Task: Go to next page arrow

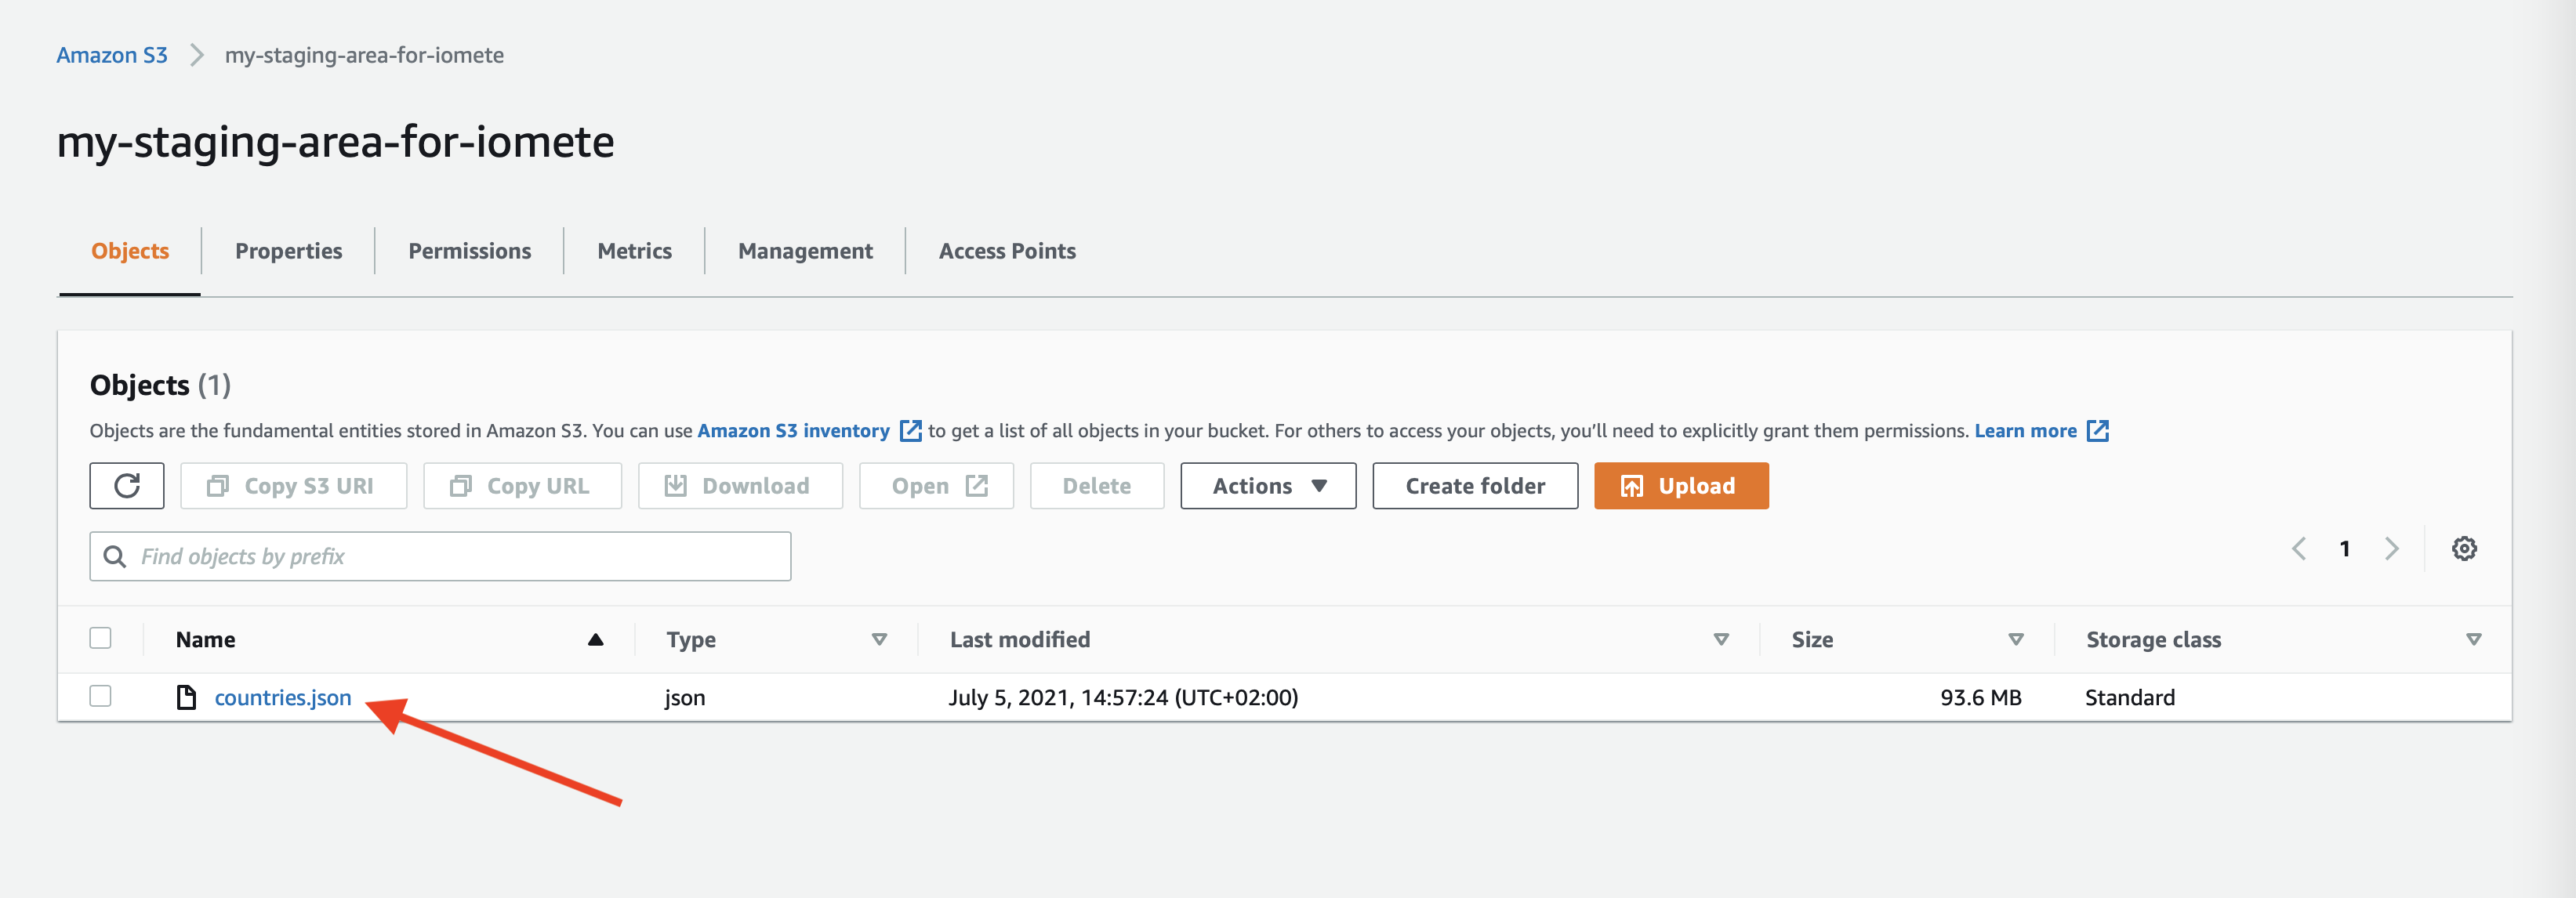Action: click(x=2391, y=549)
